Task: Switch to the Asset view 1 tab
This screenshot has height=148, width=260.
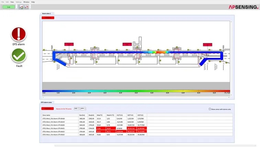Action: (x=46, y=13)
